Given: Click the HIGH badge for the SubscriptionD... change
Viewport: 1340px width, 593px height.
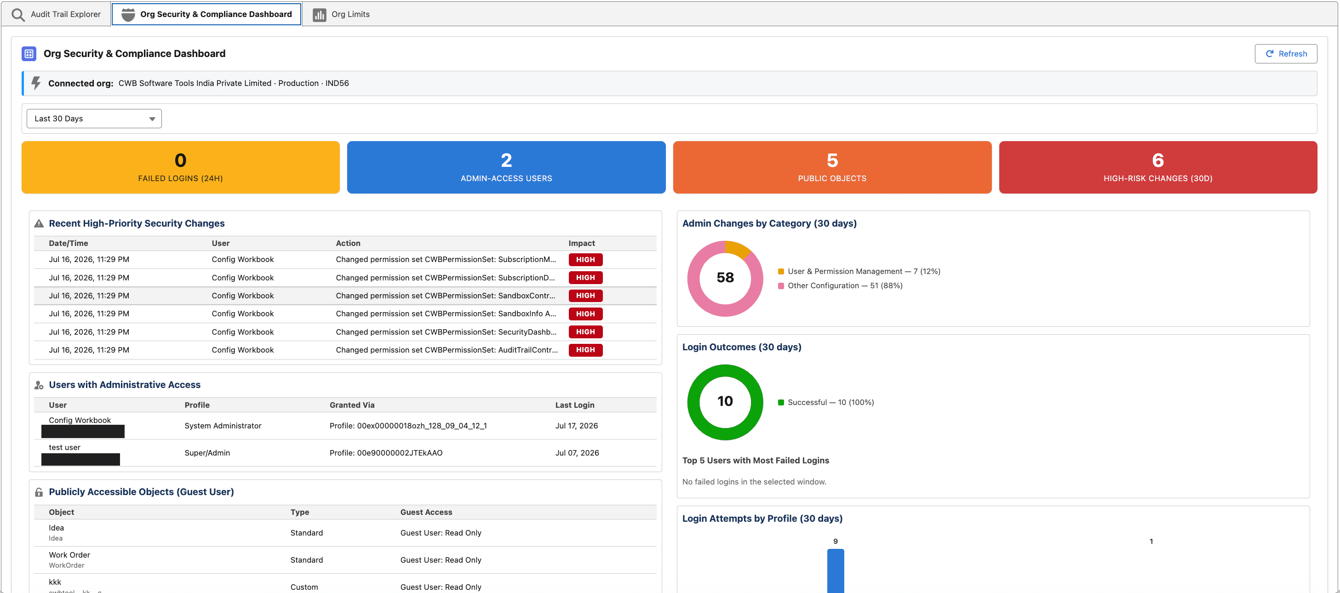Looking at the screenshot, I should click(x=586, y=278).
